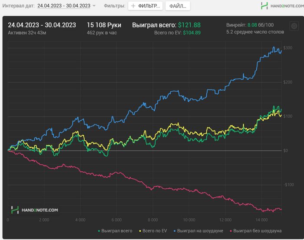This screenshot has width=304, height=240.
Task: Open the graph settings gear icon
Action: [x=294, y=26]
